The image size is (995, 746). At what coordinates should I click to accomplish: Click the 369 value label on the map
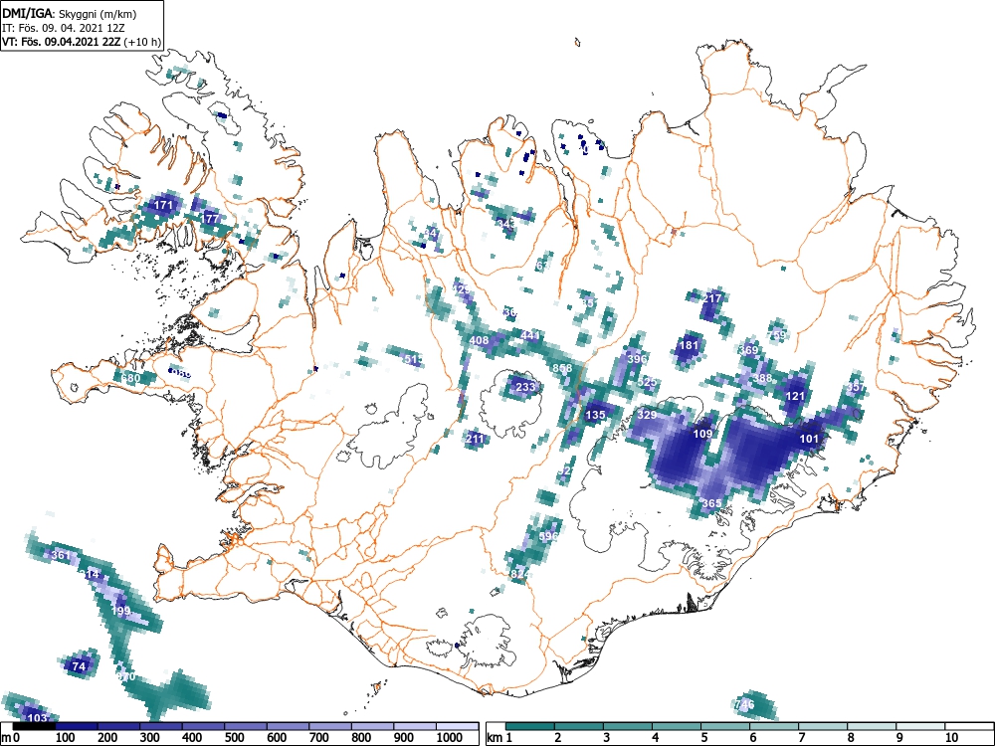[749, 349]
